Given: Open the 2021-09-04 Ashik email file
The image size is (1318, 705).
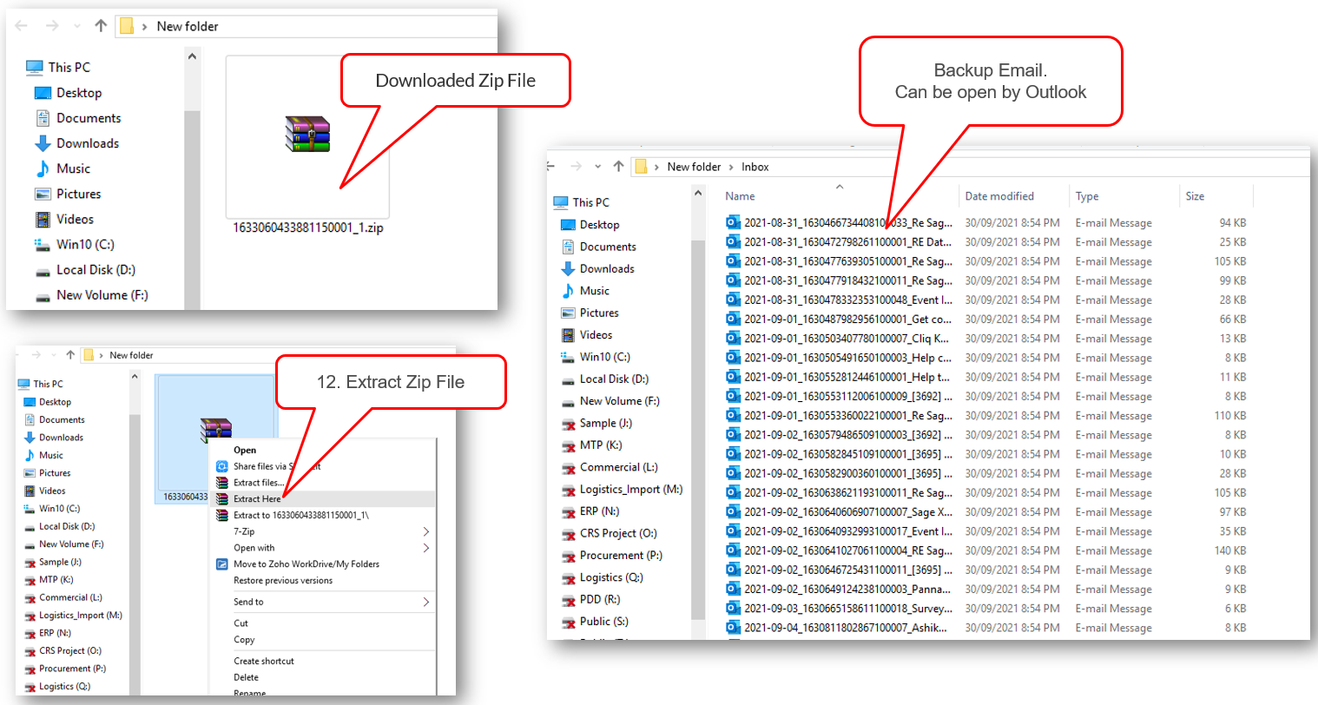Looking at the screenshot, I should 845,628.
